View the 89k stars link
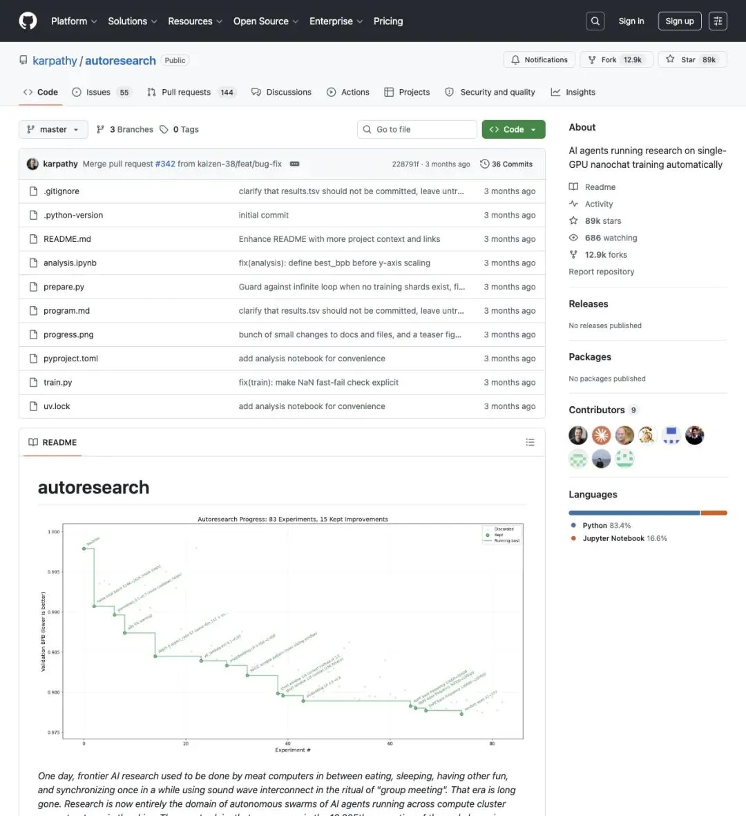This screenshot has width=746, height=816. coord(595,221)
